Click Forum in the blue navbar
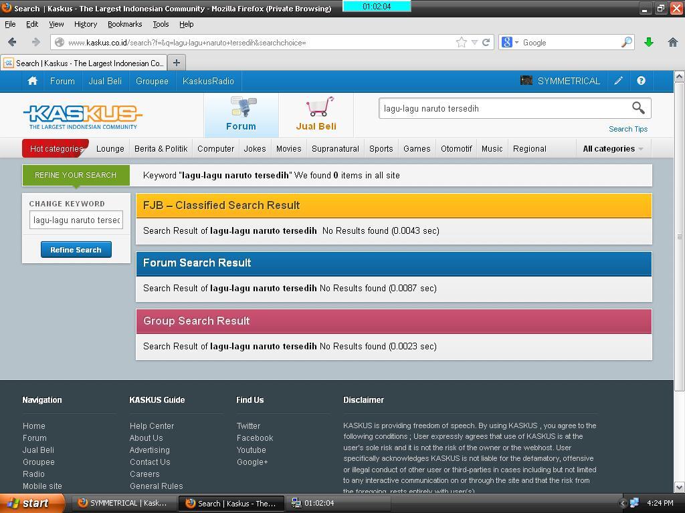The height and width of the screenshot is (513, 685). coord(62,81)
